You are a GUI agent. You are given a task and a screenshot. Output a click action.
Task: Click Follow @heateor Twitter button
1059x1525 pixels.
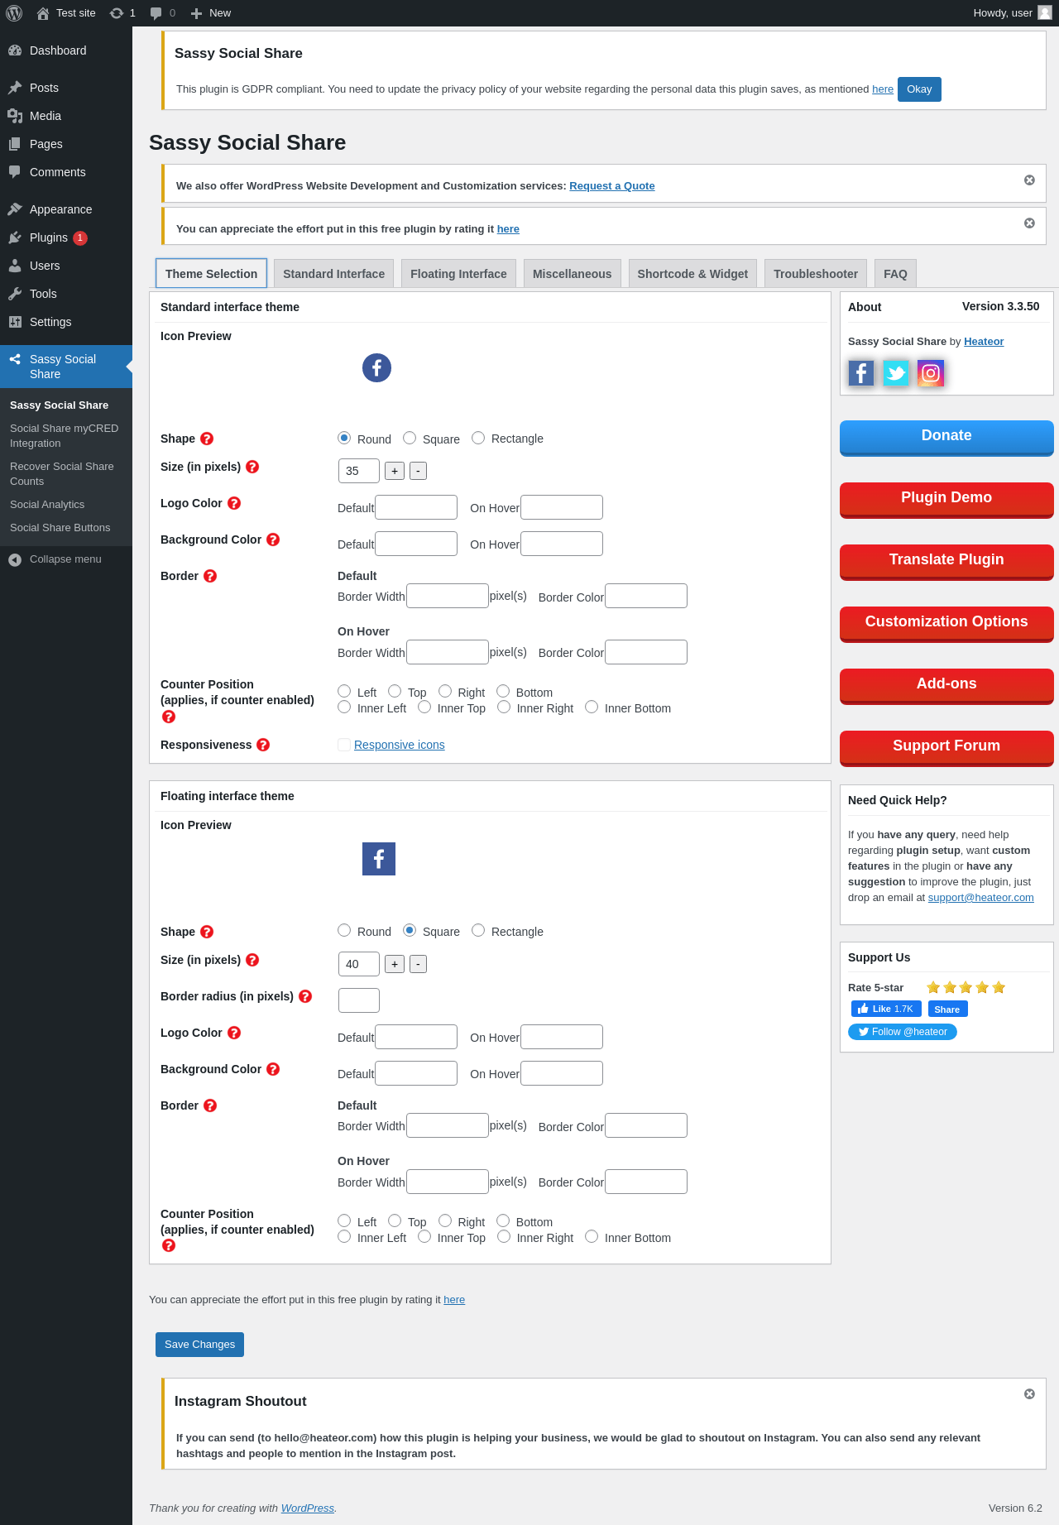click(x=903, y=1032)
